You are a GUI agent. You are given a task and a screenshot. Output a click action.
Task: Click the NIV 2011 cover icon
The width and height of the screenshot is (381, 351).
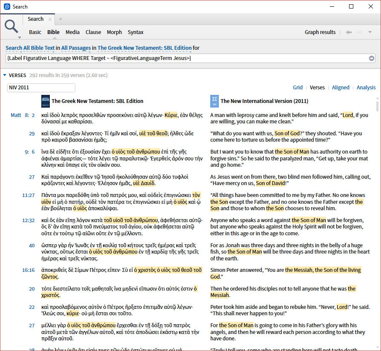[214, 101]
